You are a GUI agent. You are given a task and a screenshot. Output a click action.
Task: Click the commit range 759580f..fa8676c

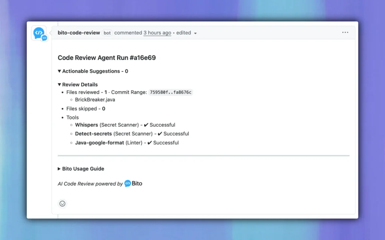pyautogui.click(x=170, y=92)
